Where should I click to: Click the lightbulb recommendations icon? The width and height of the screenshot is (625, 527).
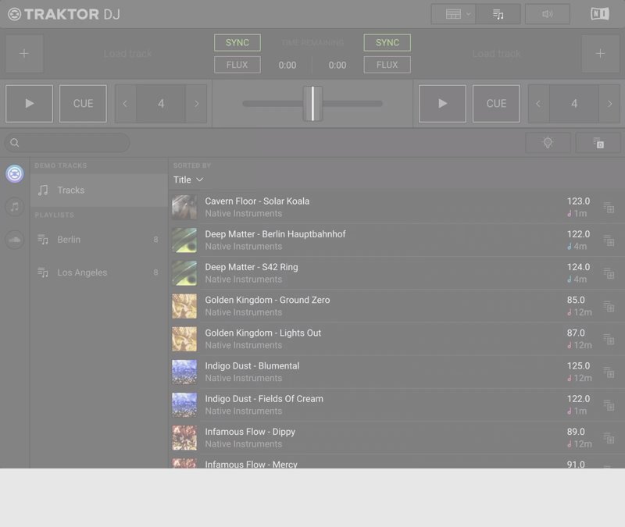(548, 143)
